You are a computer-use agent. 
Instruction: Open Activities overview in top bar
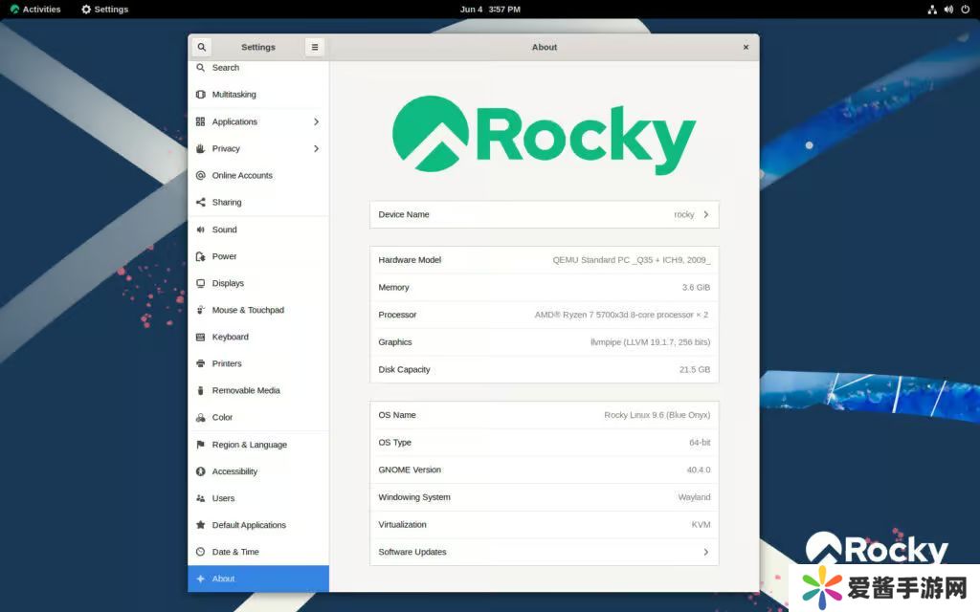point(35,10)
